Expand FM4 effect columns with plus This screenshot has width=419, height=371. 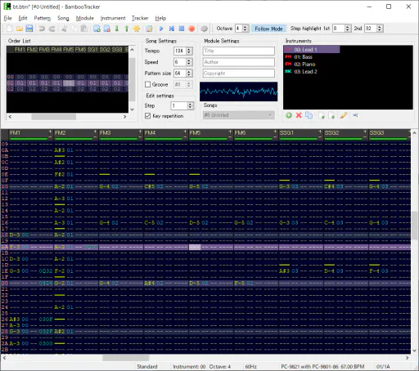pyautogui.click(x=185, y=132)
